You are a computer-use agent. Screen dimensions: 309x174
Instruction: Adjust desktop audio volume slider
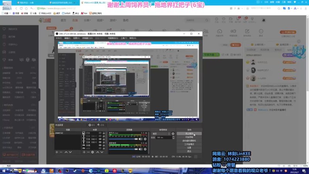(x=123, y=149)
